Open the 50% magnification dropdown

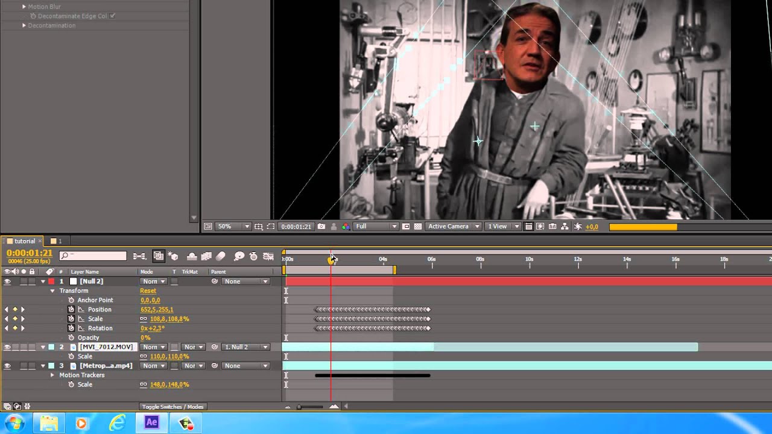point(233,227)
